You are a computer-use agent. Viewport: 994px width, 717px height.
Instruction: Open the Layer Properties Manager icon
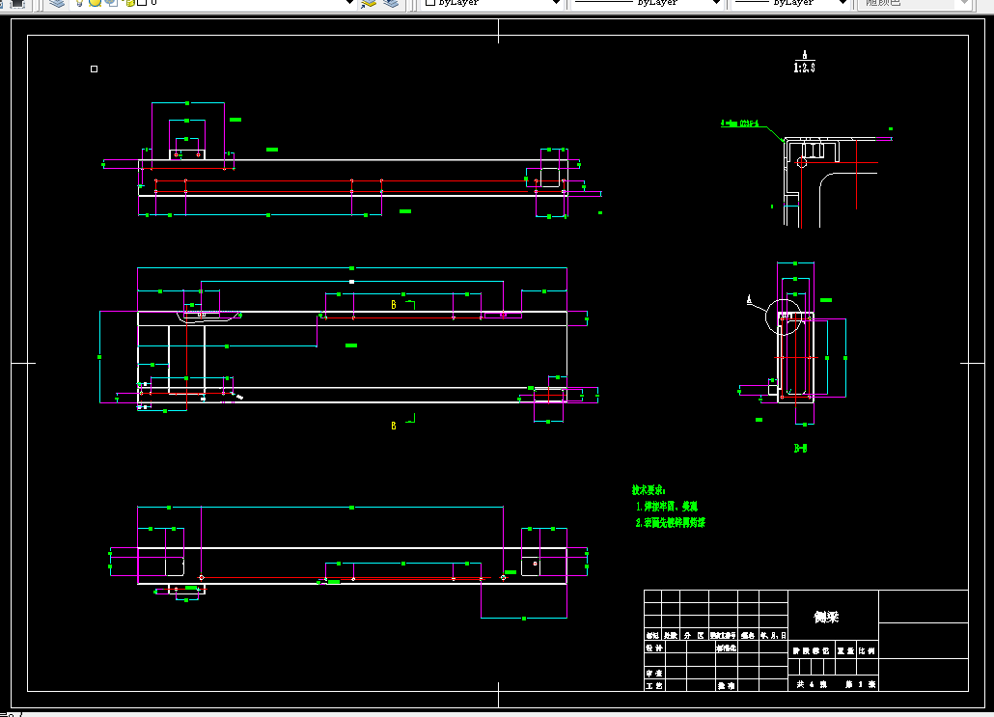57,3
